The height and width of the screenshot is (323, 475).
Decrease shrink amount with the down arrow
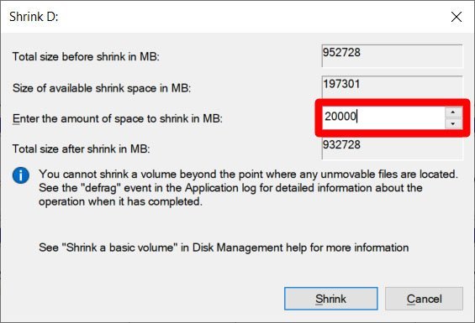tap(453, 123)
